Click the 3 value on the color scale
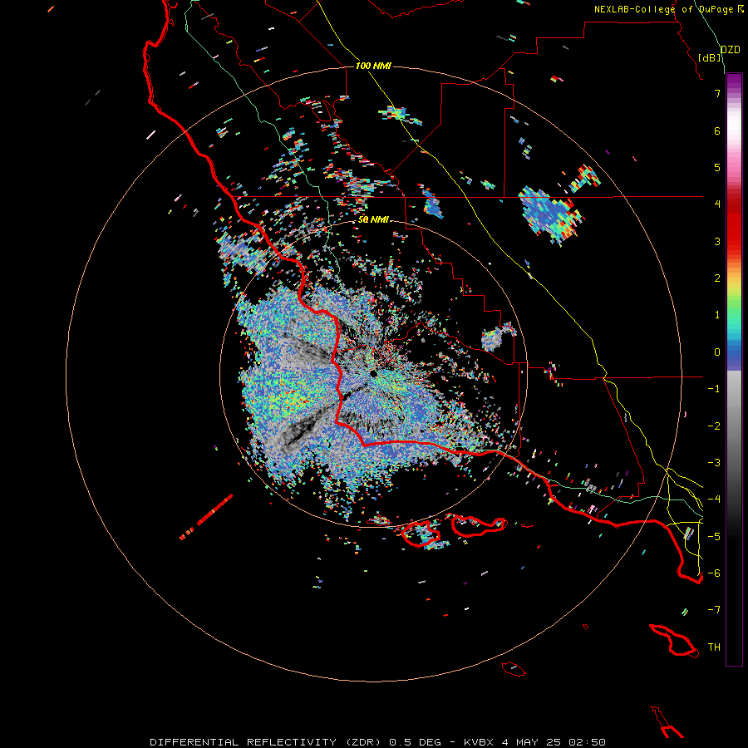 tap(717, 241)
